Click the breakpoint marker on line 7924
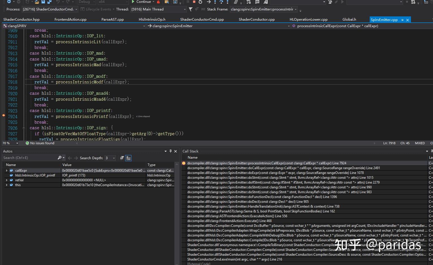Screen dimensions: 433x265 tap(4, 115)
